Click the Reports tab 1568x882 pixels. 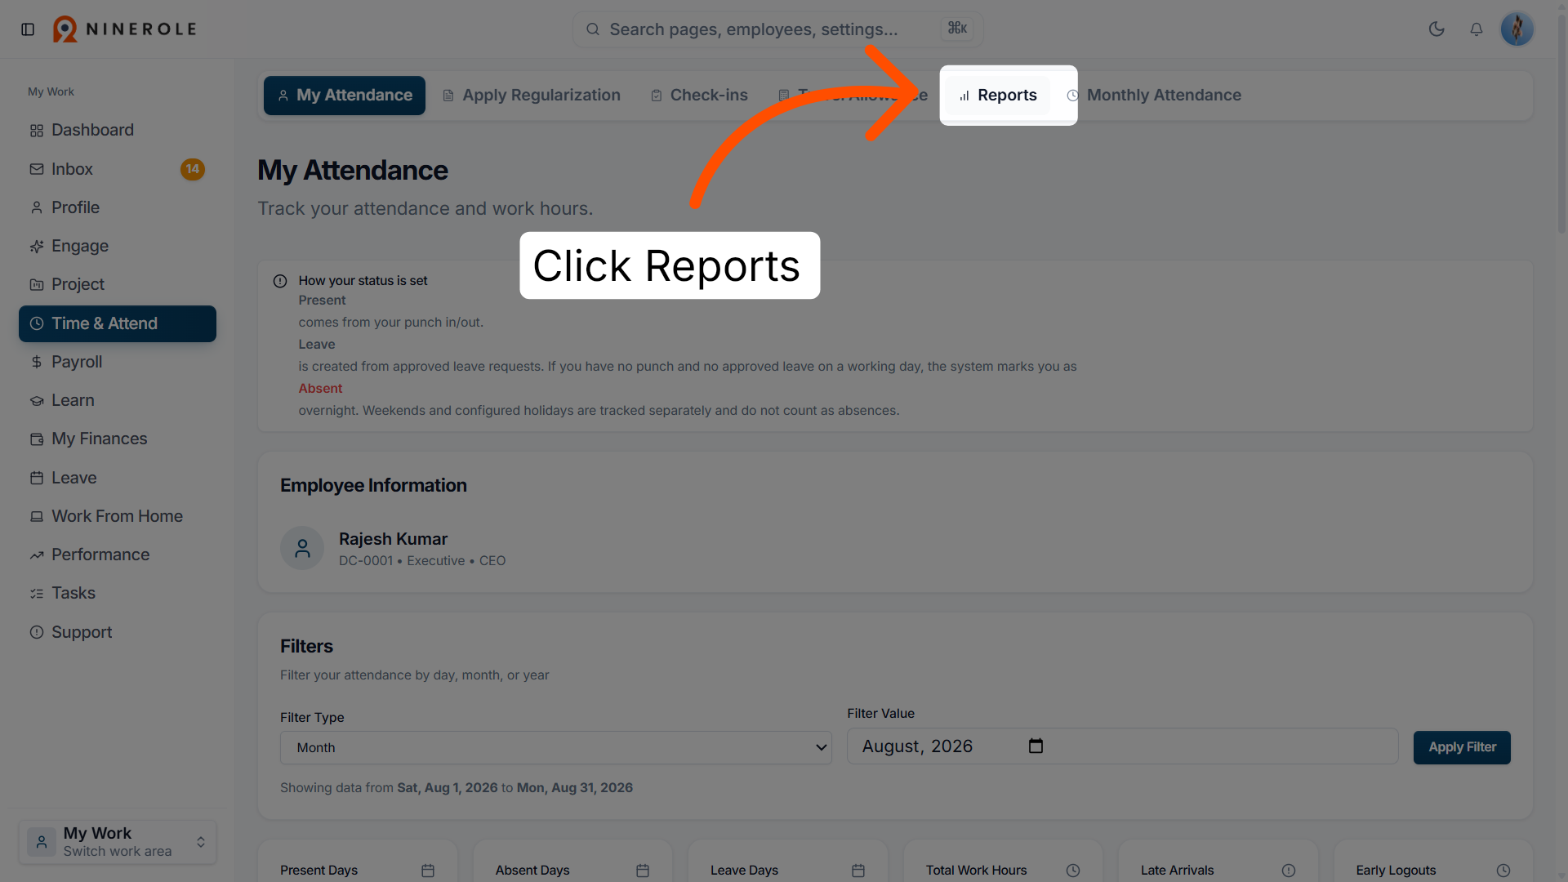(998, 96)
